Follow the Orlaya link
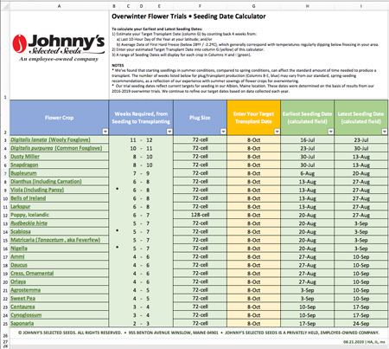This screenshot has height=349, width=389. pyautogui.click(x=18, y=282)
